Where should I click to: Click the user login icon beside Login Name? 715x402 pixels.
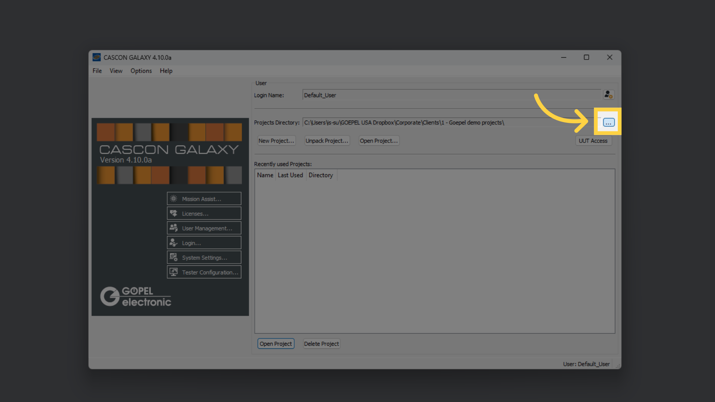click(x=609, y=95)
